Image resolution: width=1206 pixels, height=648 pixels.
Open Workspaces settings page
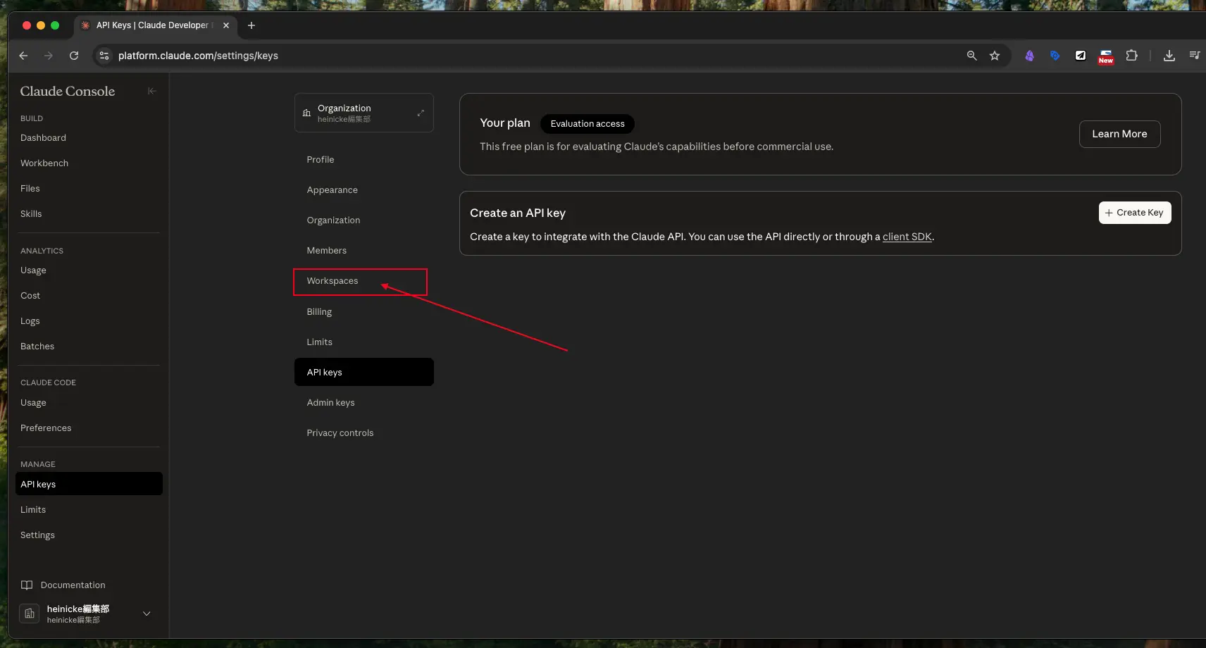tap(332, 281)
